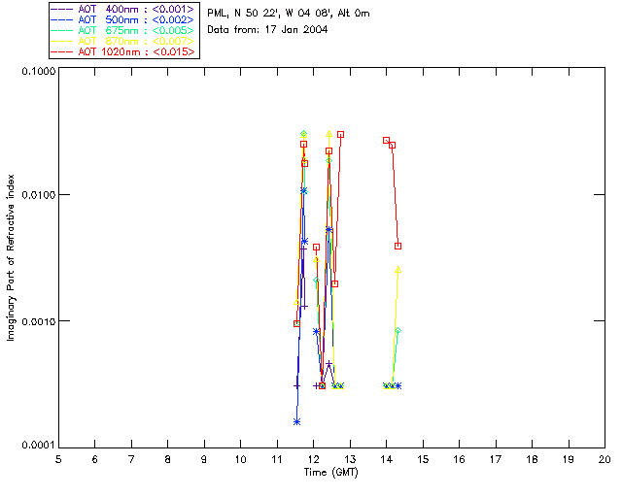Viewport: 622px width, 497px height.
Task: Click the x-axis tick label '6'
Action: click(95, 459)
